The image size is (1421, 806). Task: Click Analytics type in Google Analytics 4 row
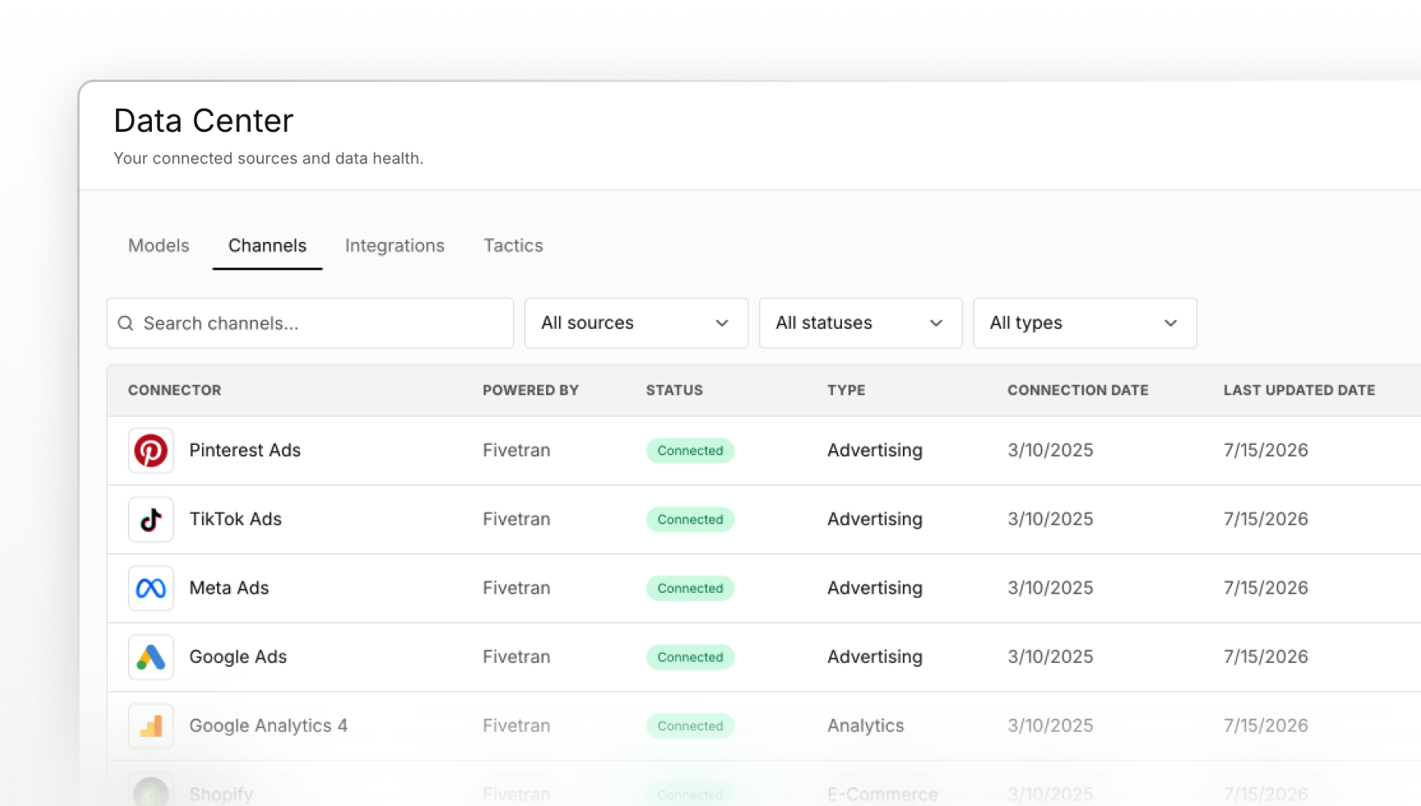865,726
